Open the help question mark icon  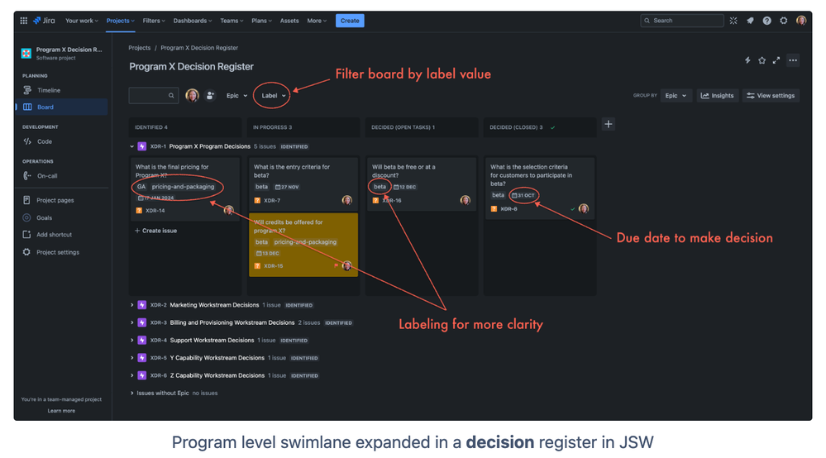(x=767, y=21)
